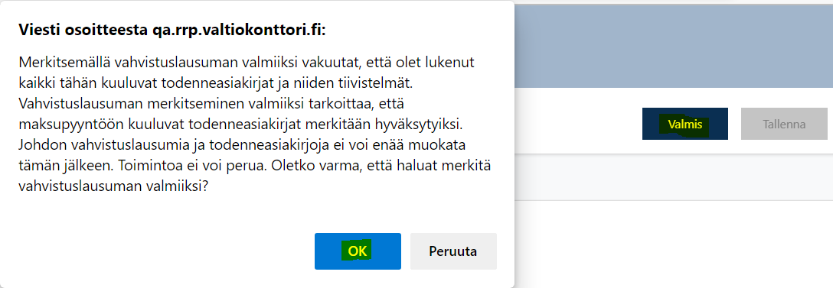
Task: Click the sentence starting 'Merkitsemällä vahvistuslausuman valmiiksi'
Action: [x=247, y=72]
